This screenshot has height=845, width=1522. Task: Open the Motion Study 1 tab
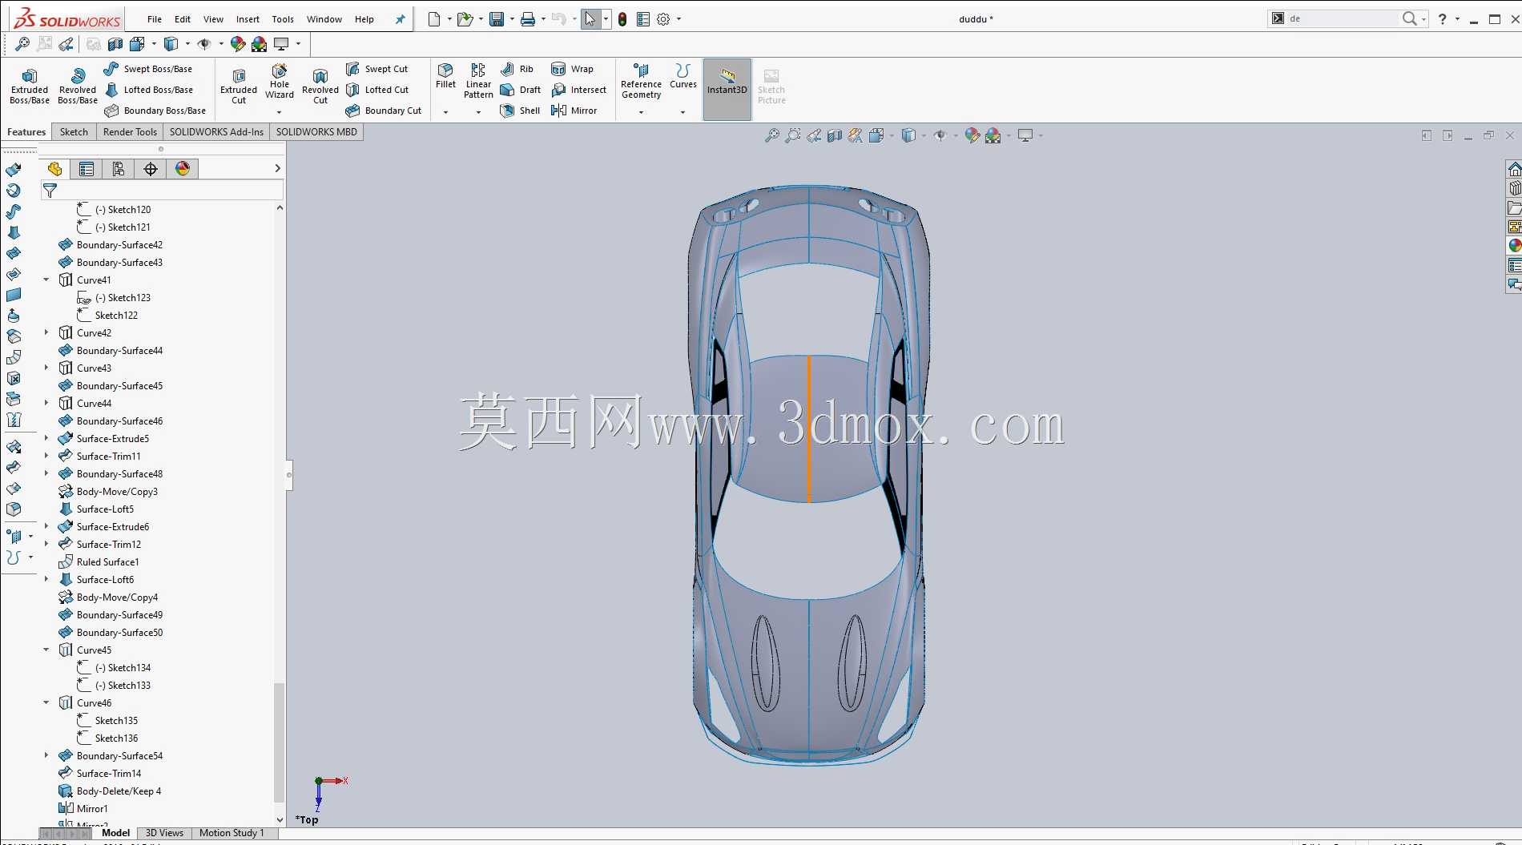click(x=232, y=833)
